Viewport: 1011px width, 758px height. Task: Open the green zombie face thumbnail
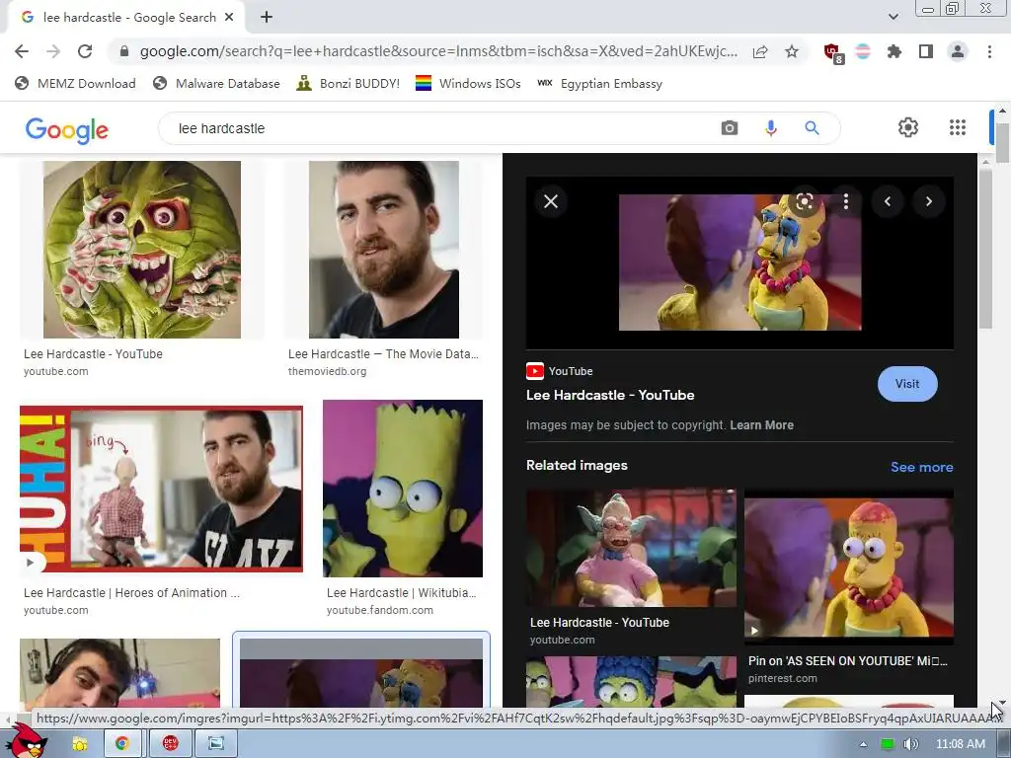click(x=142, y=250)
